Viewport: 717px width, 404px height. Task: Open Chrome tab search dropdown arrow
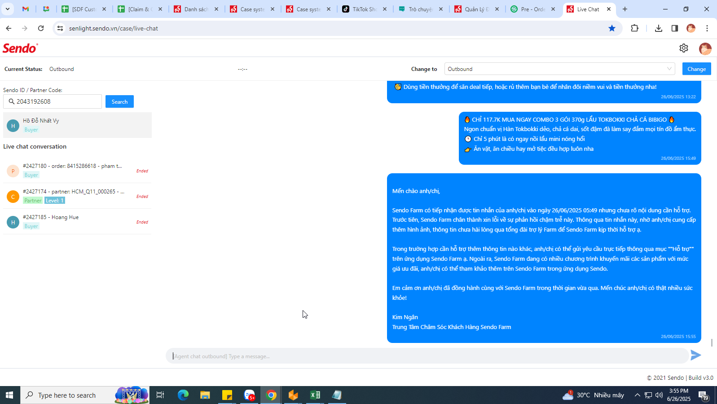click(8, 9)
